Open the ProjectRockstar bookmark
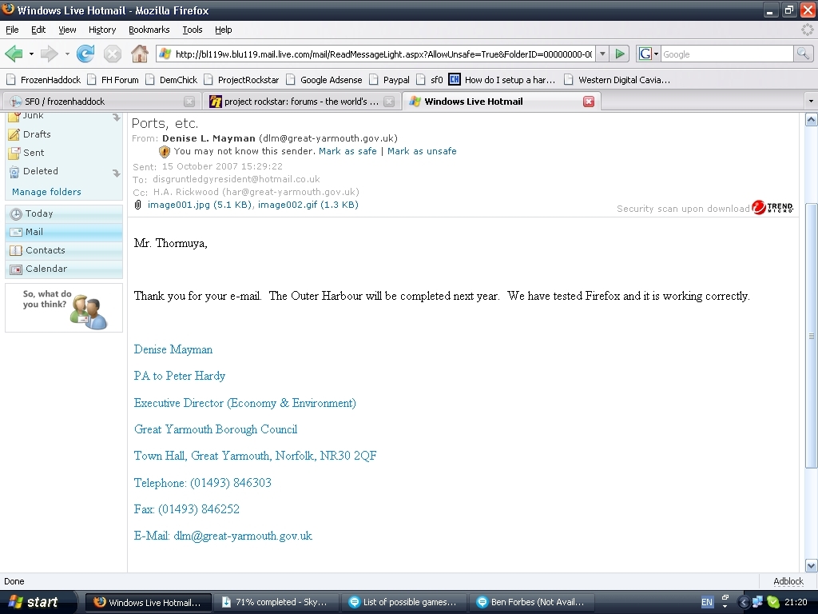 [x=241, y=80]
